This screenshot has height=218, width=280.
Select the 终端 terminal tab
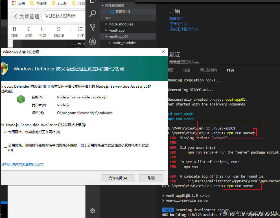tap(230, 70)
